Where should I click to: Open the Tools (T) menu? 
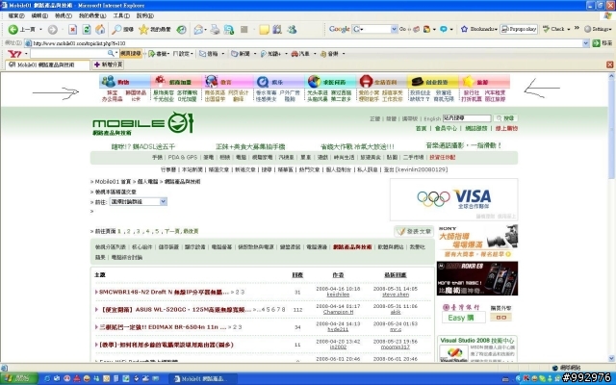click(121, 15)
